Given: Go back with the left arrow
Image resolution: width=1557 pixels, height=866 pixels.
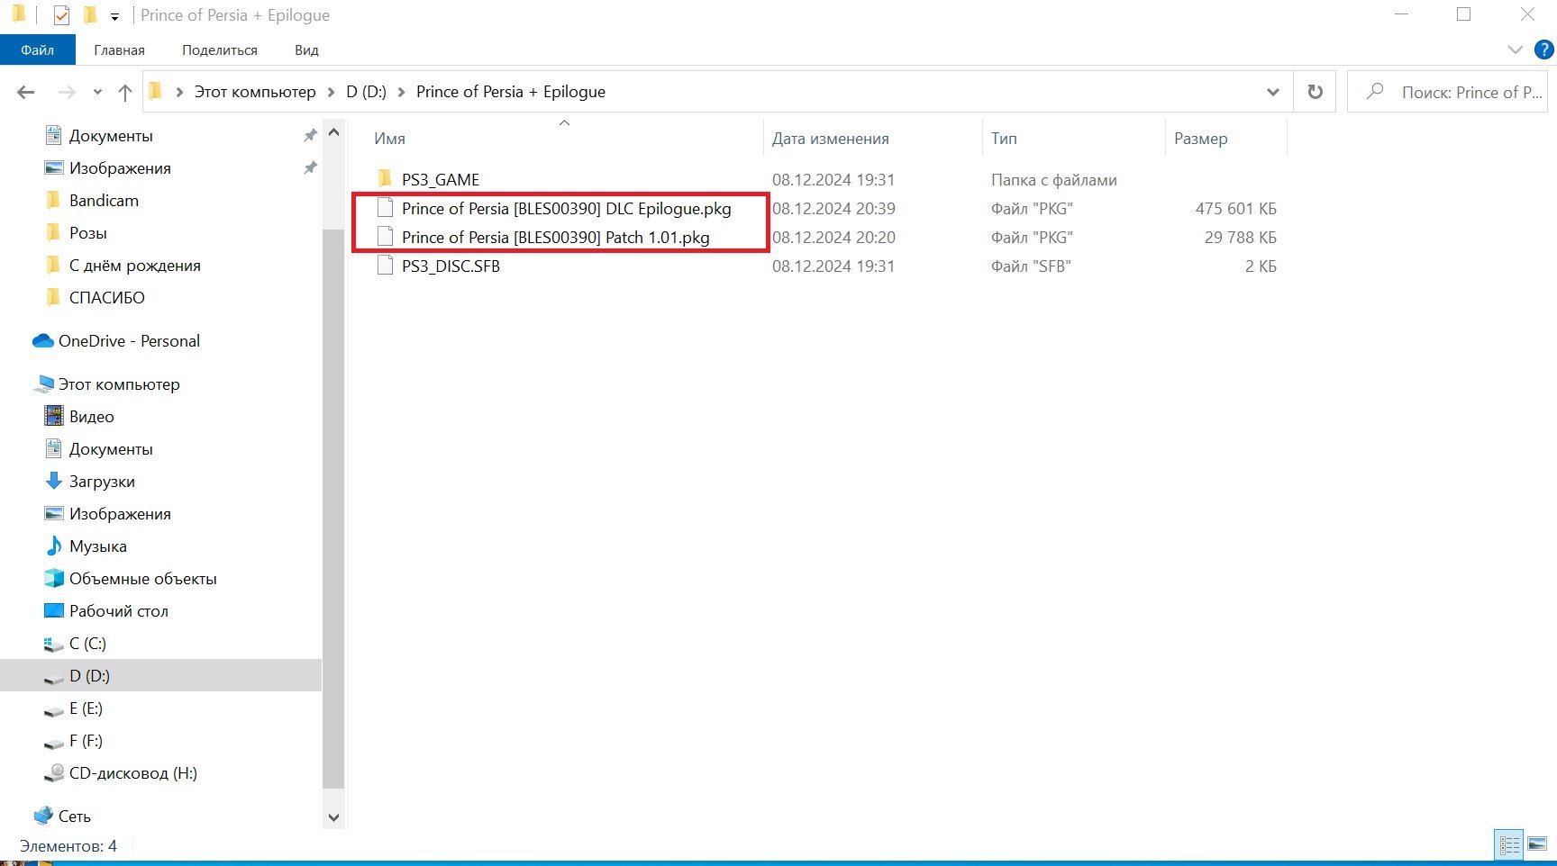Looking at the screenshot, I should point(26,92).
